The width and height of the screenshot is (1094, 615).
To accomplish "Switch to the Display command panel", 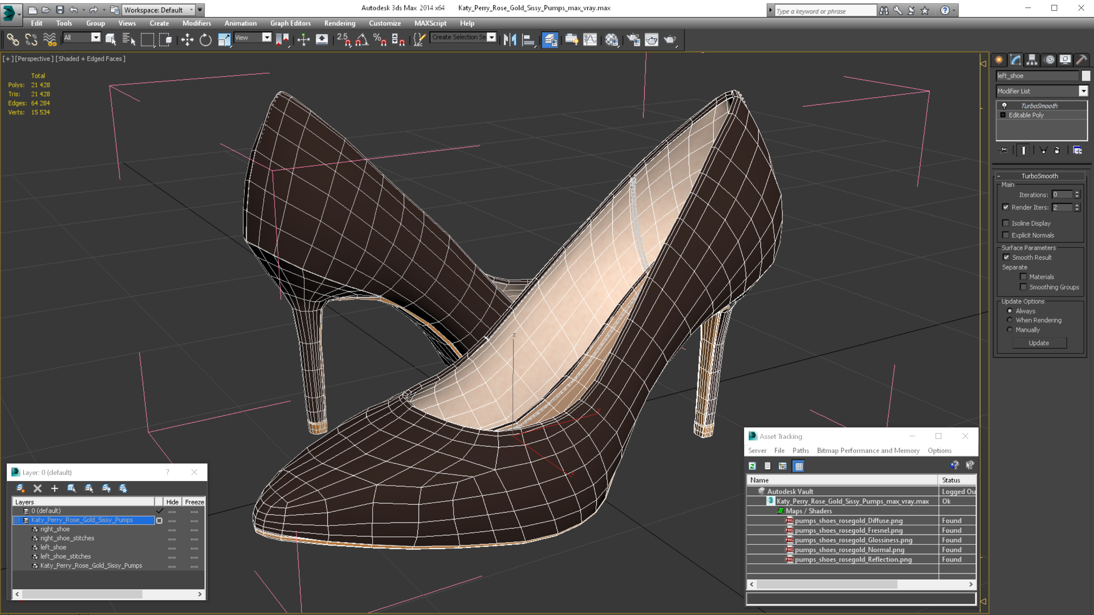I will pos(1065,60).
